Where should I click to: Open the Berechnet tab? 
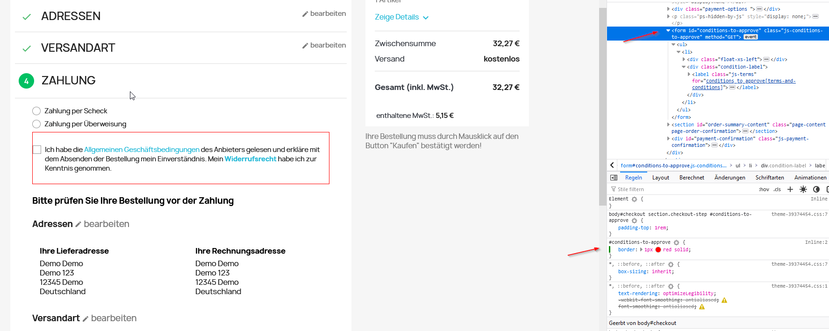click(692, 178)
